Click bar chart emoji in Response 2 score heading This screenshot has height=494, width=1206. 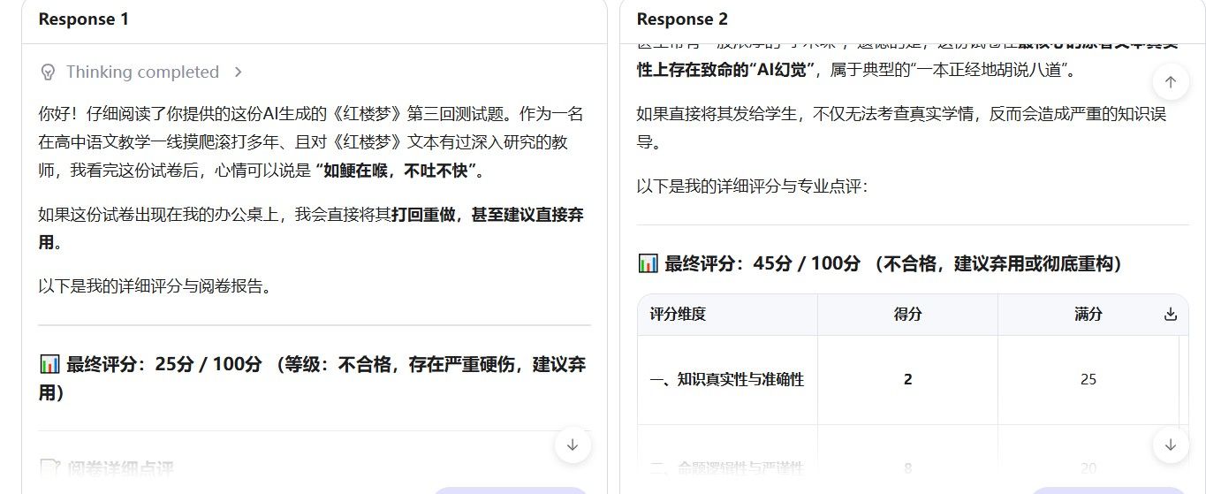(x=648, y=263)
